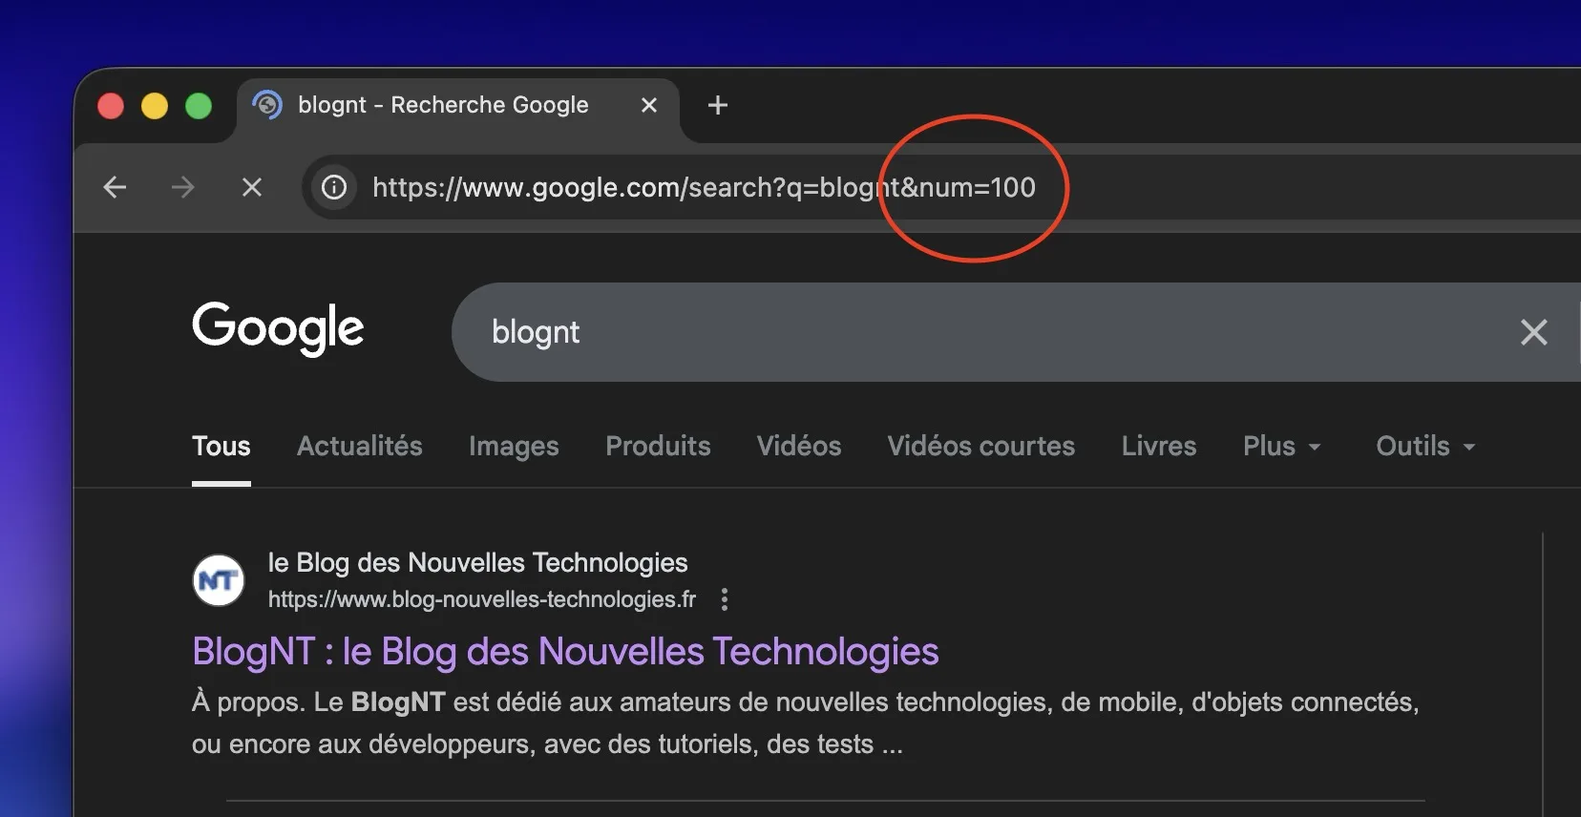The image size is (1581, 817).
Task: Open a new tab with the plus button
Action: point(718,105)
